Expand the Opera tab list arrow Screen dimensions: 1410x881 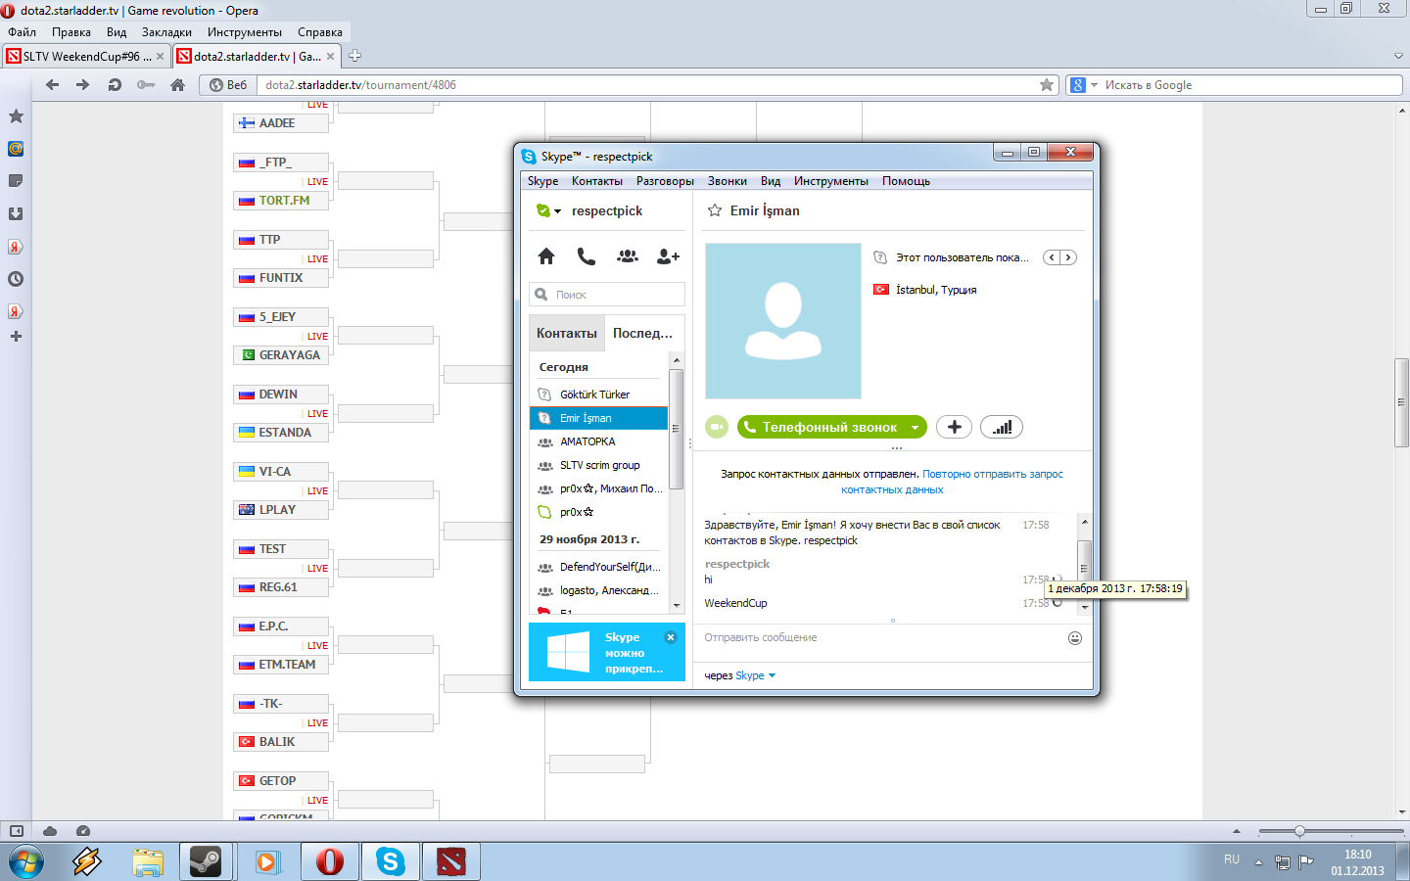(x=1398, y=56)
